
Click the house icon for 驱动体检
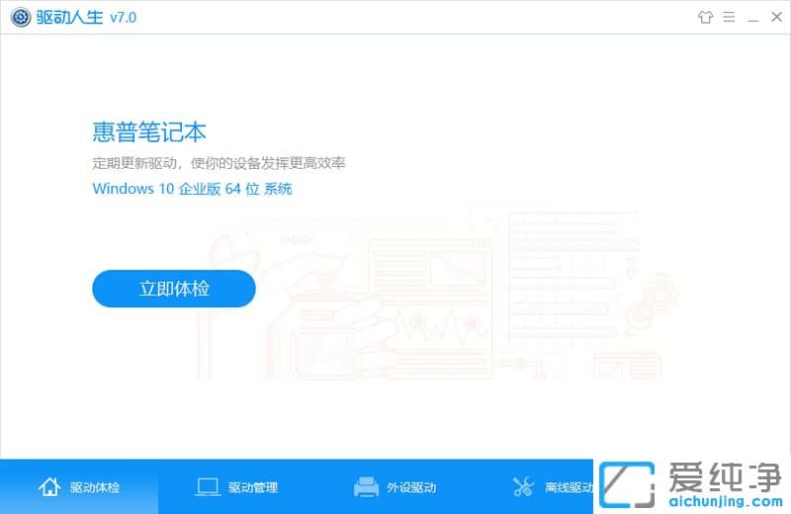click(48, 486)
